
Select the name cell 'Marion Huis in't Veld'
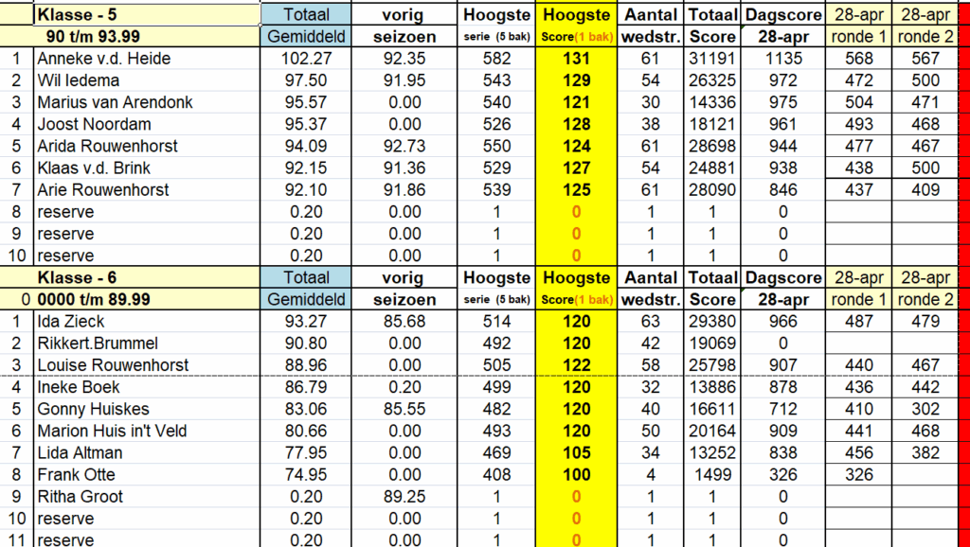click(x=147, y=431)
